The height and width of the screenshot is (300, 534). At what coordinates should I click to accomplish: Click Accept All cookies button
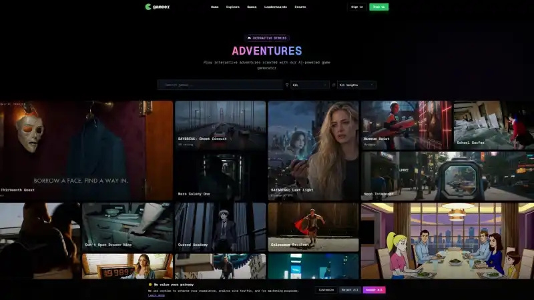coord(374,290)
